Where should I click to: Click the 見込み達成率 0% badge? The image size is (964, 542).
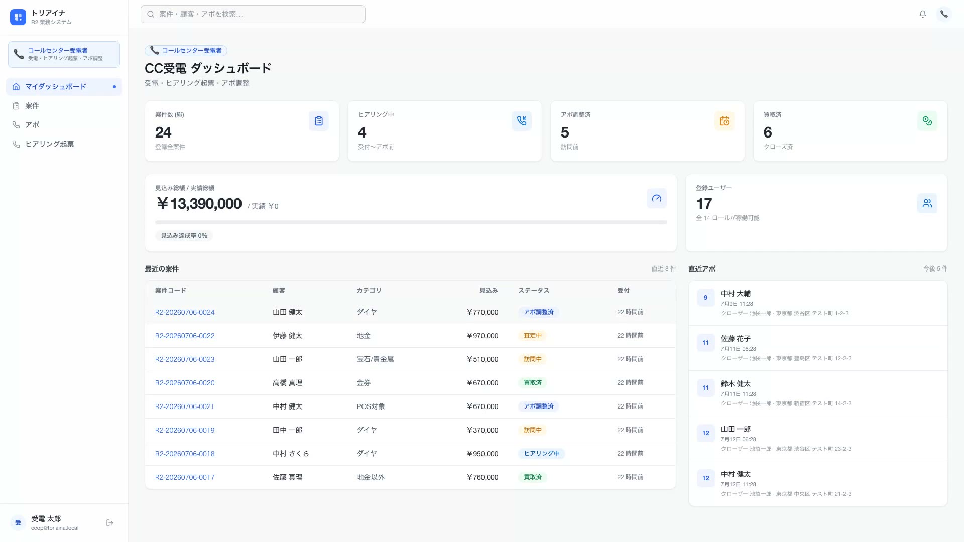pos(184,236)
